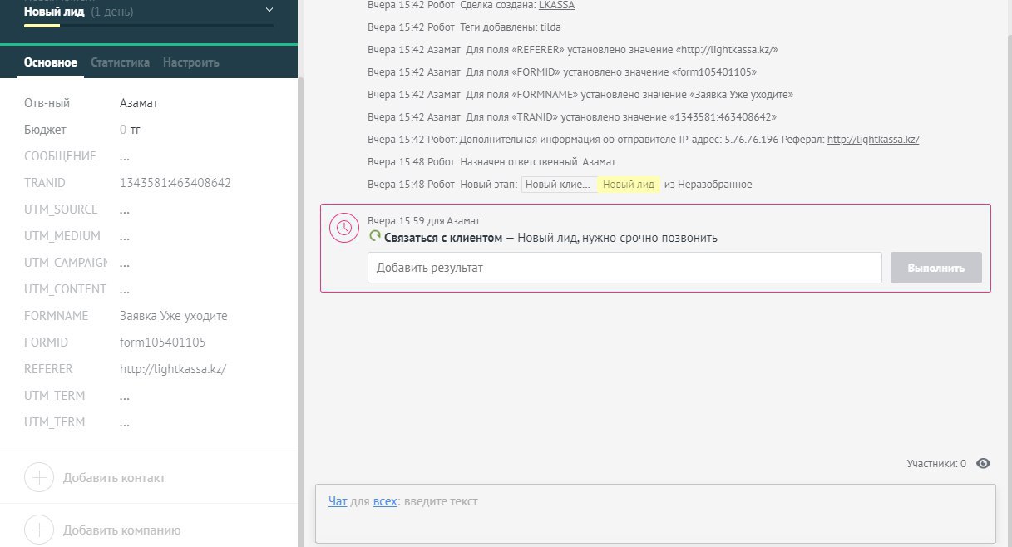1012x547 pixels.
Task: Switch to the Статистика tab
Action: click(120, 62)
